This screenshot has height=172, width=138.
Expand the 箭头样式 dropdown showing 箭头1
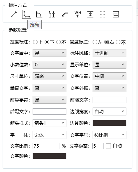tap(49, 123)
